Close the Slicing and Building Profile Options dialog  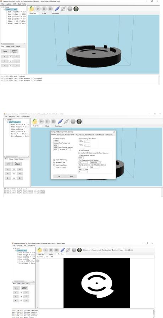[x=114, y=132]
